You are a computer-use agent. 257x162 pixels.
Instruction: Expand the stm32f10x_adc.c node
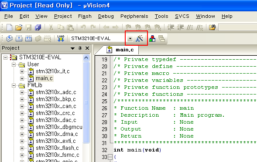22,92
